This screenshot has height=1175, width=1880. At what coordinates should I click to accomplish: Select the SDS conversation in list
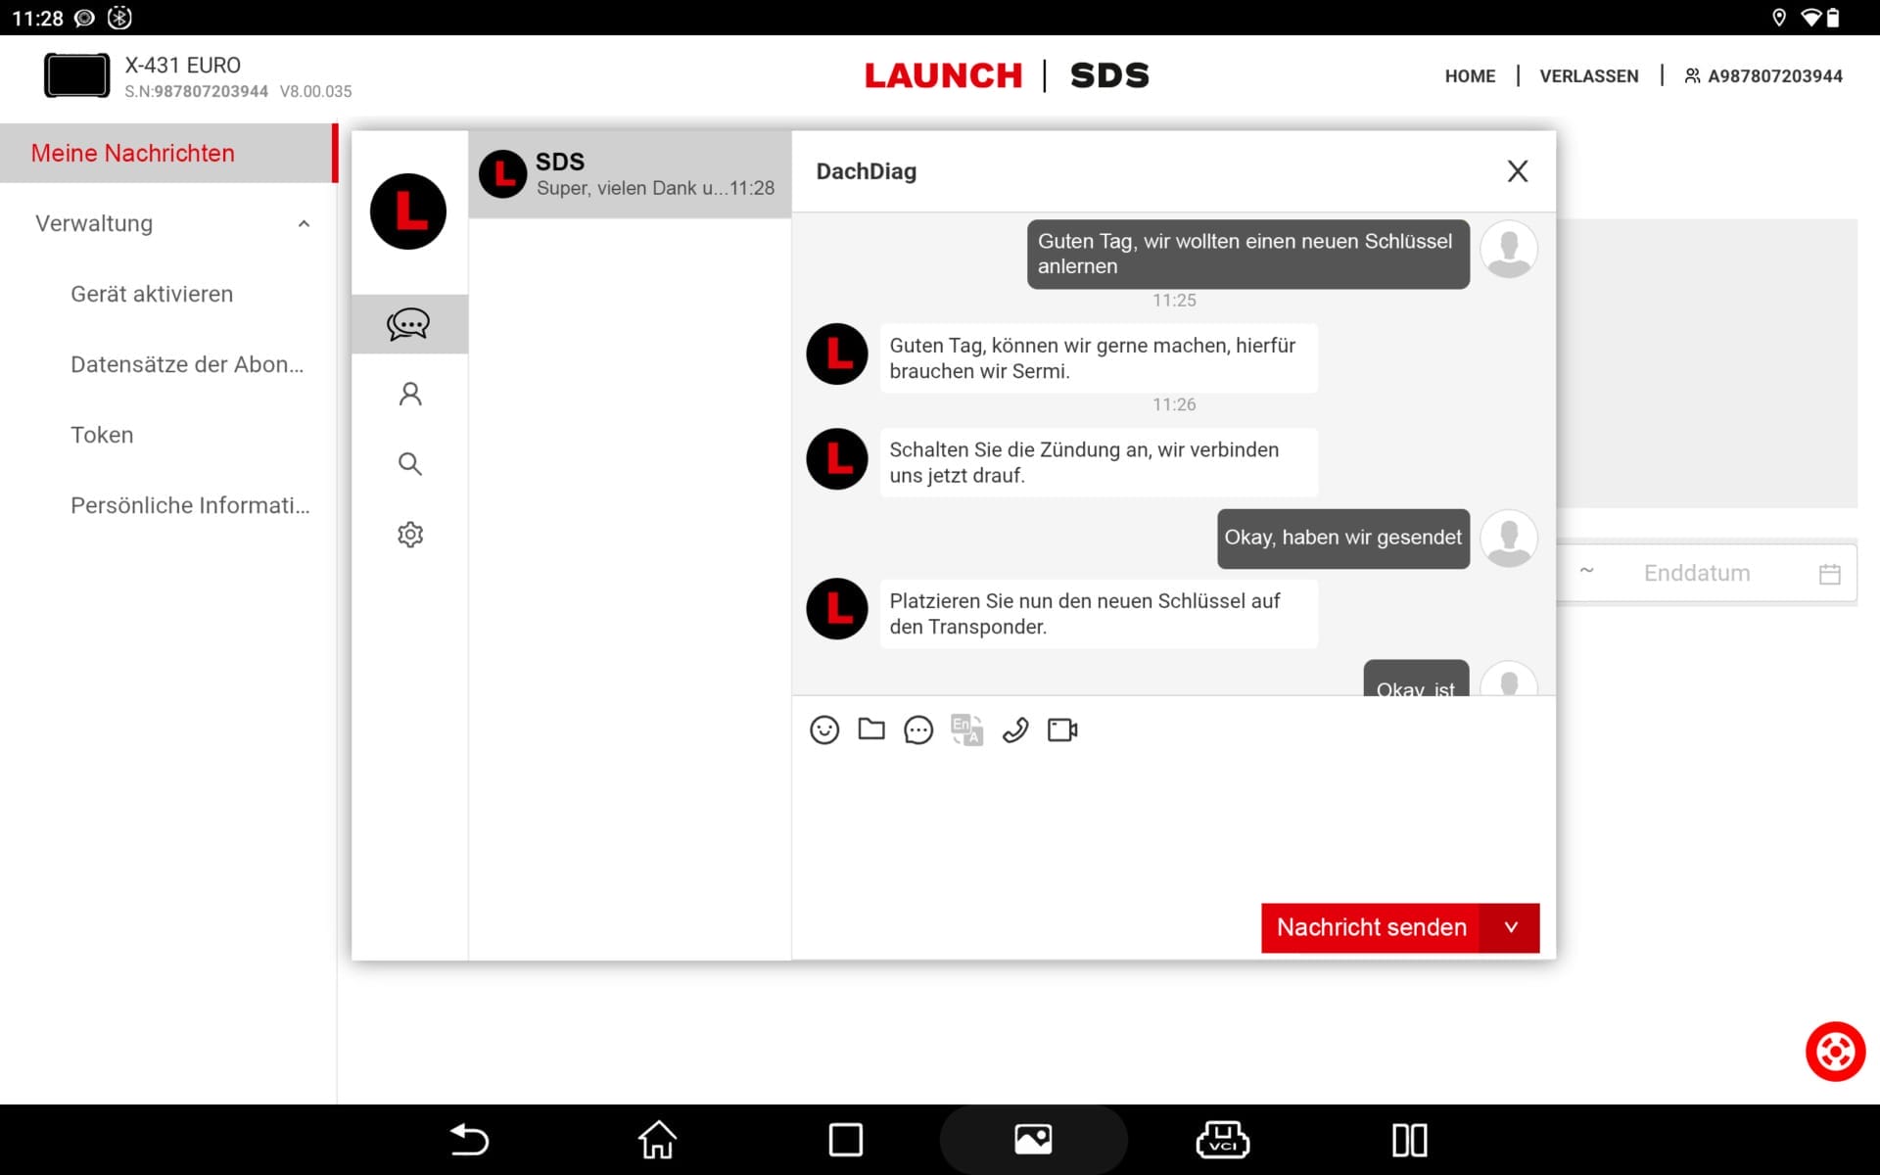coord(630,174)
